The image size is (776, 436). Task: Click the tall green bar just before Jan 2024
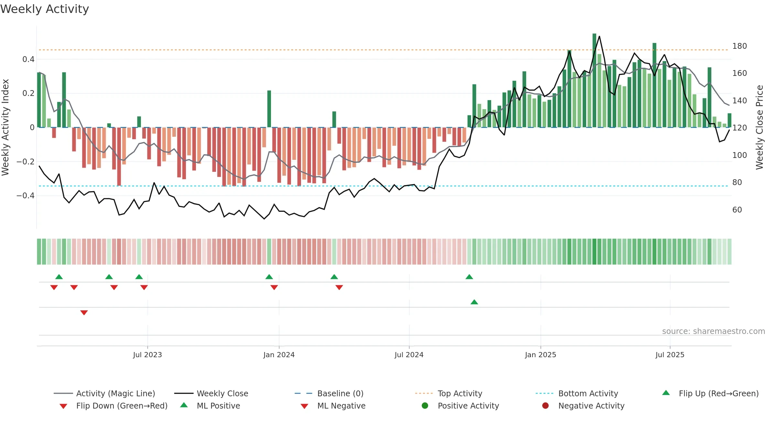(269, 109)
